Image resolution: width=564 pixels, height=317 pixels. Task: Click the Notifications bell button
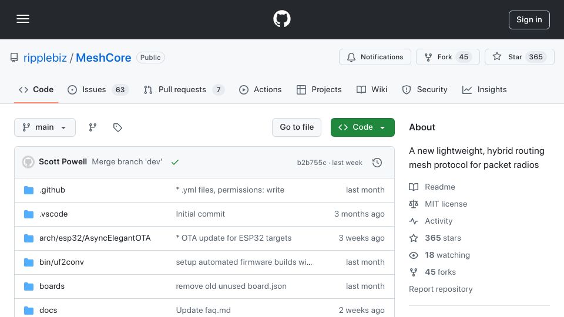[x=375, y=57]
